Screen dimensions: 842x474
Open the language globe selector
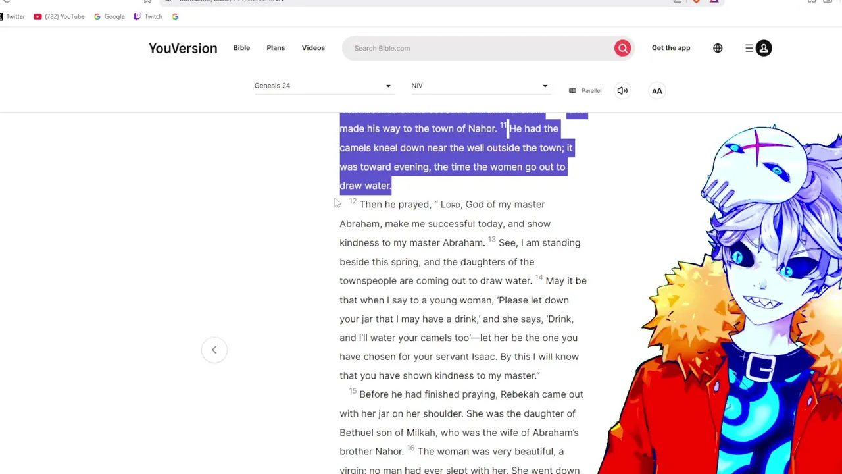click(718, 48)
